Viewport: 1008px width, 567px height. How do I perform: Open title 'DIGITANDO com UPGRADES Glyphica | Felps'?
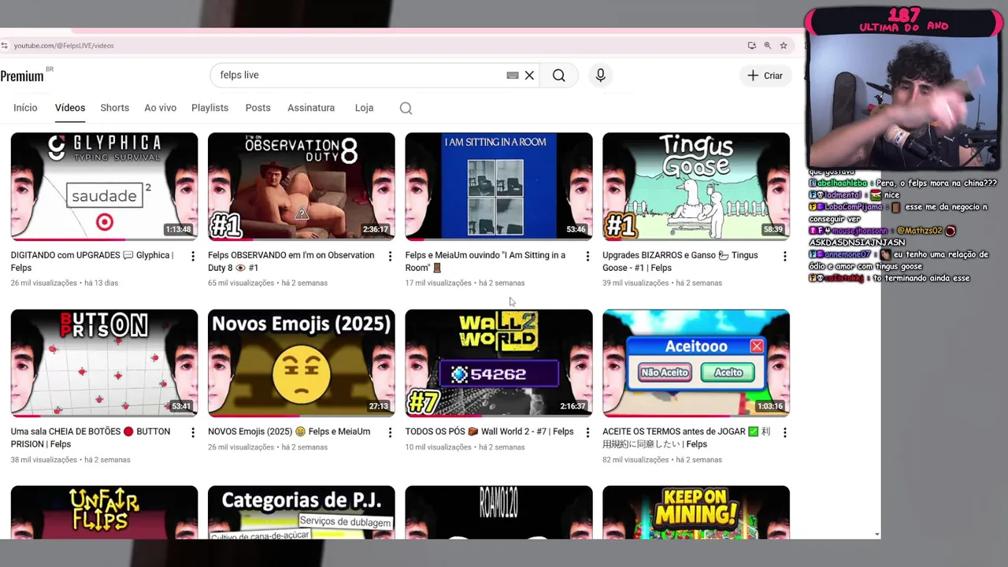tap(92, 261)
